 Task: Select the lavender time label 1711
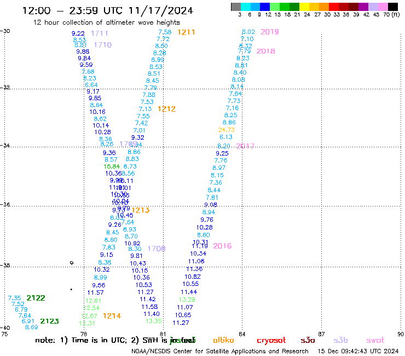(x=100, y=33)
